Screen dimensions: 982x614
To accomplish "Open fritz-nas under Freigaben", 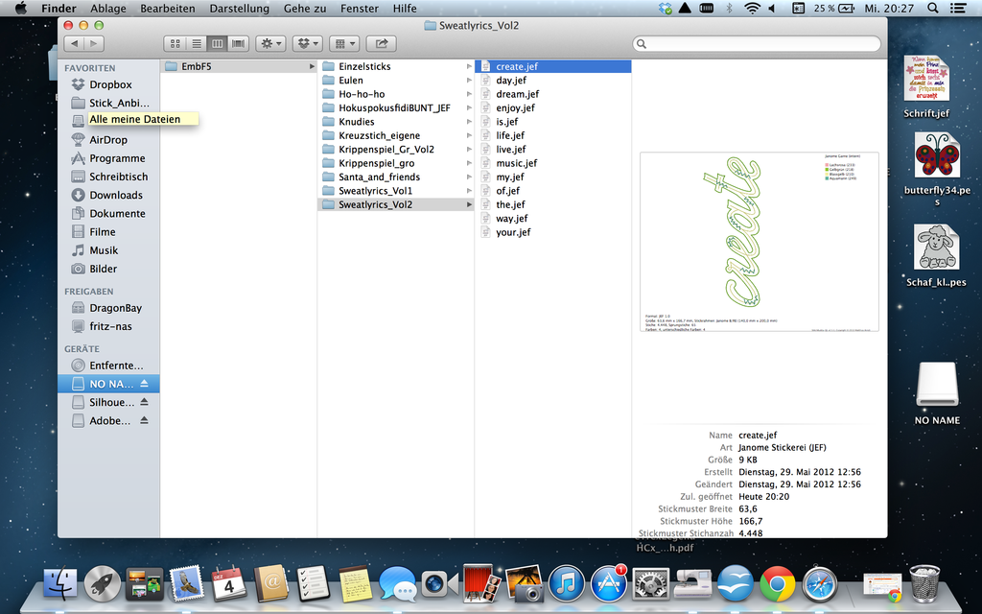I will click(x=109, y=326).
